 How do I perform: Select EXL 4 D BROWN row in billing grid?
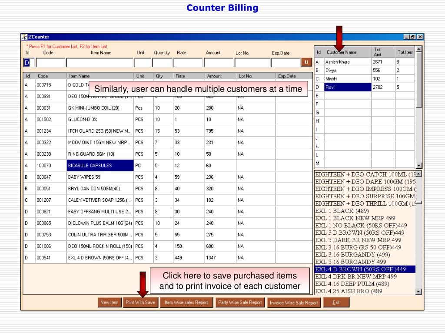coord(168,258)
